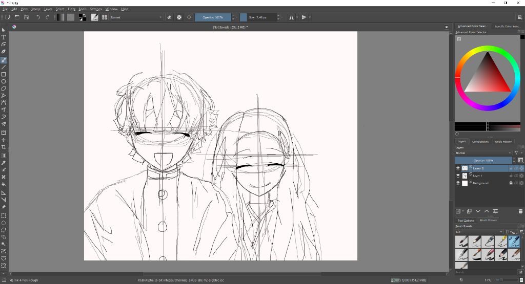
Task: Select the Rectangular Selection tool
Action: click(x=4, y=215)
